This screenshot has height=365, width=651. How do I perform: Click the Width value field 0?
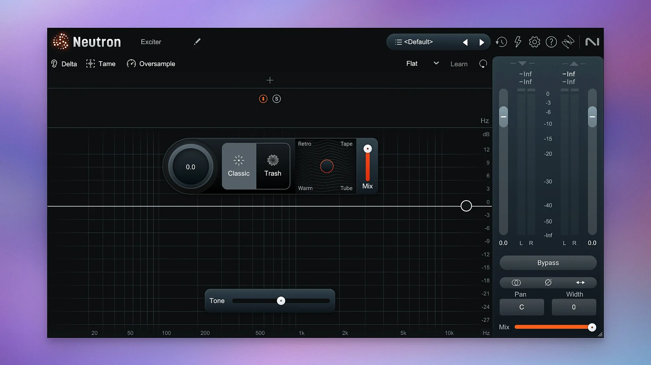[x=574, y=307]
